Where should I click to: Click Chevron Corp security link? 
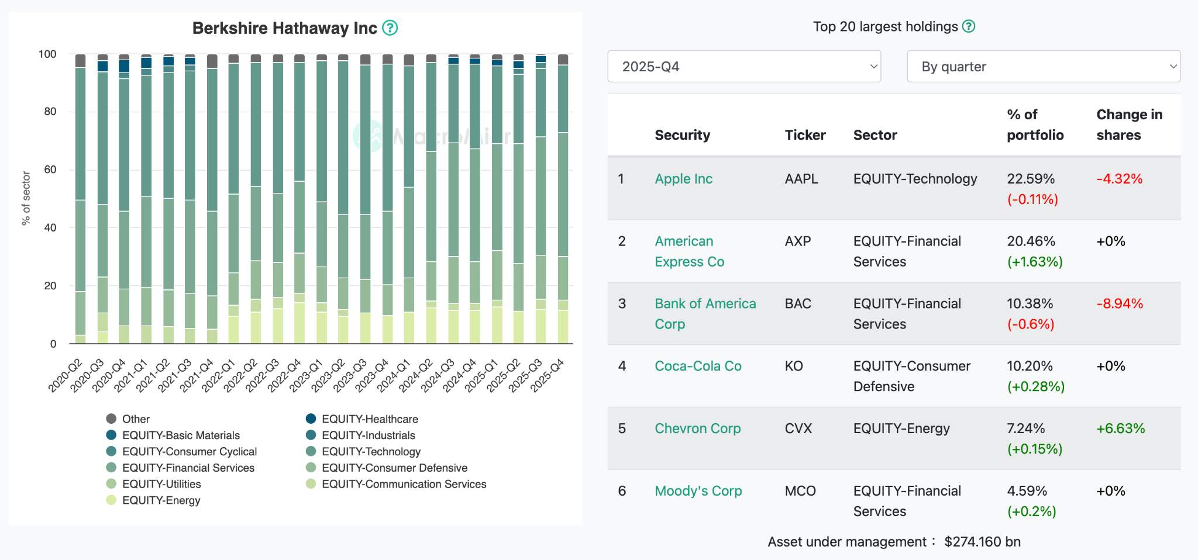coord(697,428)
